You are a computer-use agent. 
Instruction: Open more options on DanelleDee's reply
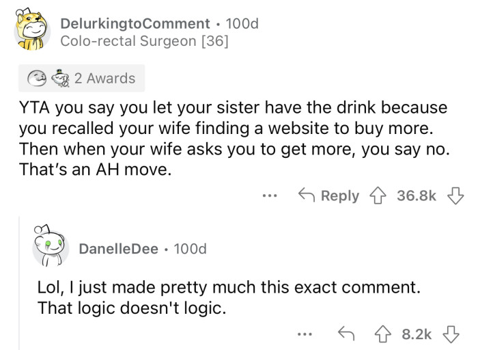click(305, 334)
